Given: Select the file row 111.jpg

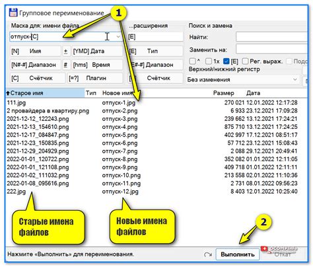Looking at the screenshot, I should (17, 102).
